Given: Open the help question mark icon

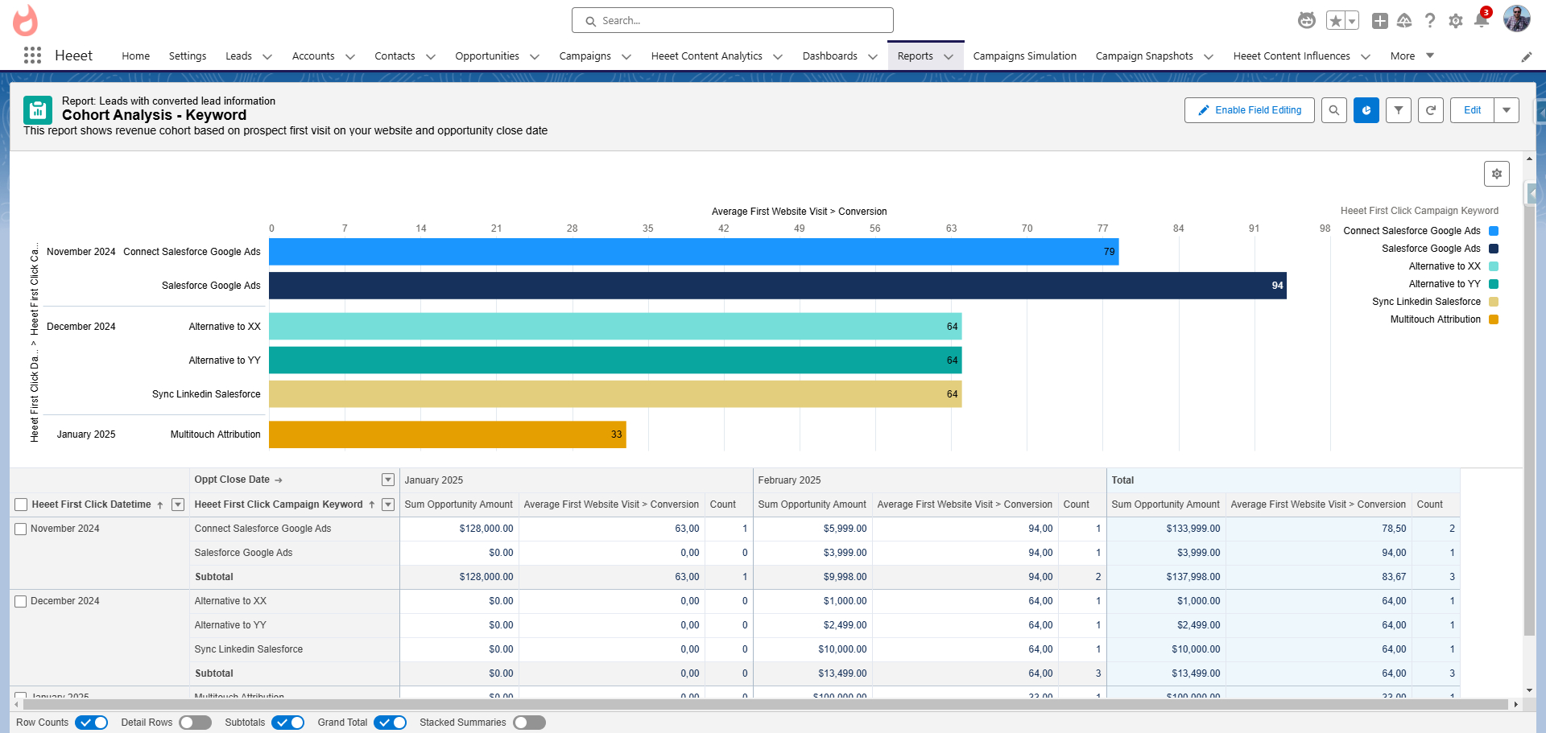Looking at the screenshot, I should [1430, 21].
